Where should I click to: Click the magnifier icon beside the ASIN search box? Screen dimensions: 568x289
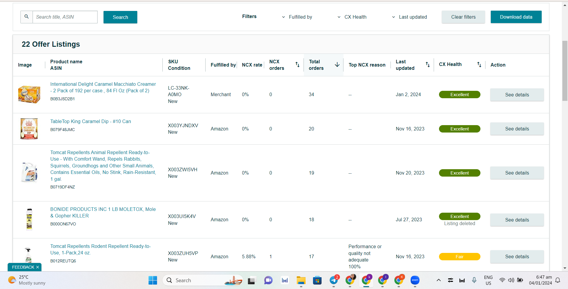[x=27, y=17]
